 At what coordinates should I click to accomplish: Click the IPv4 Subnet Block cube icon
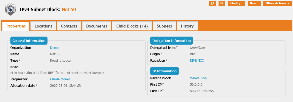[10, 9]
